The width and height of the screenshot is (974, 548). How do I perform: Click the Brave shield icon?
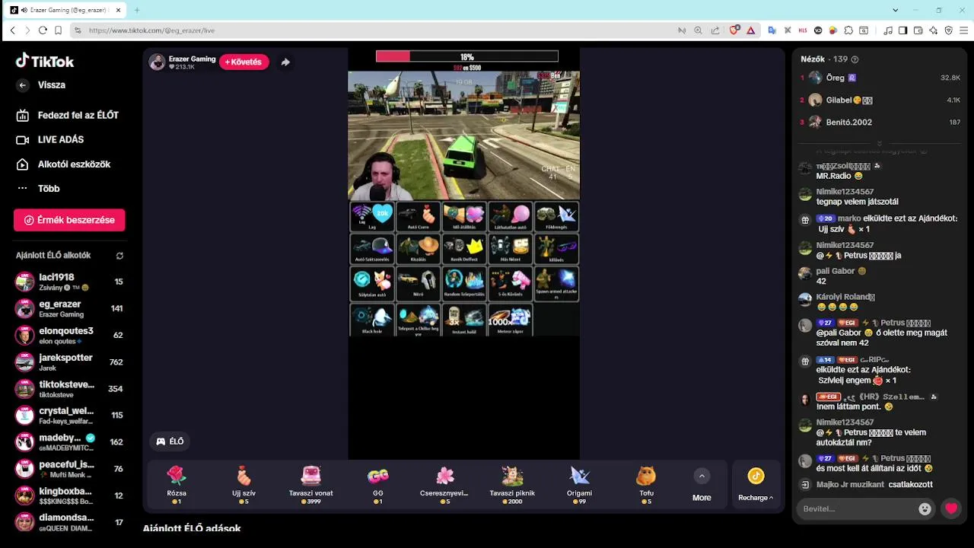pos(734,30)
